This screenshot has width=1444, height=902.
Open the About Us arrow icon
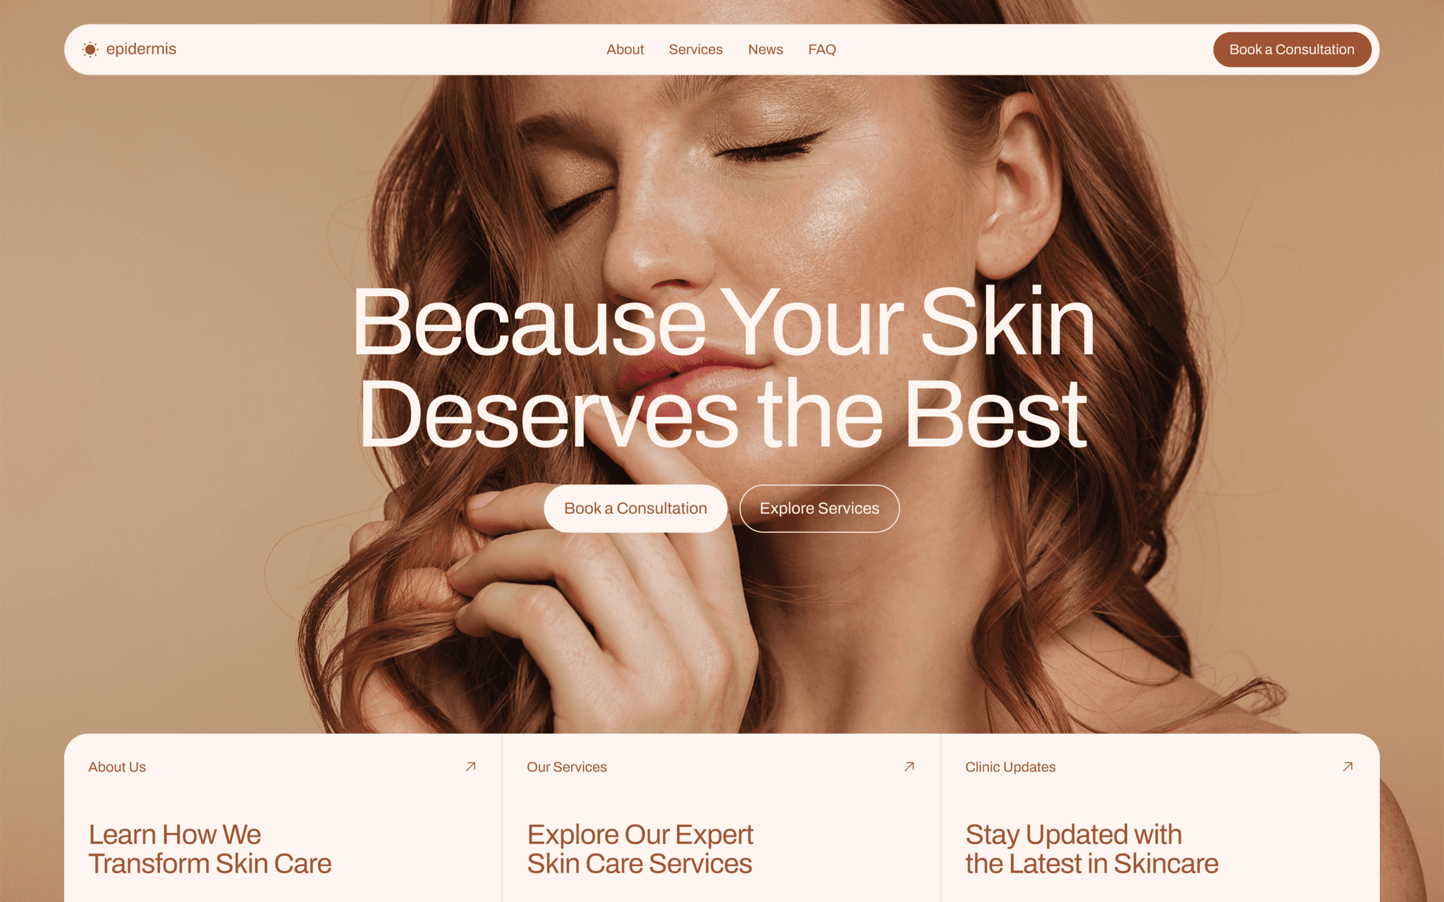471,767
